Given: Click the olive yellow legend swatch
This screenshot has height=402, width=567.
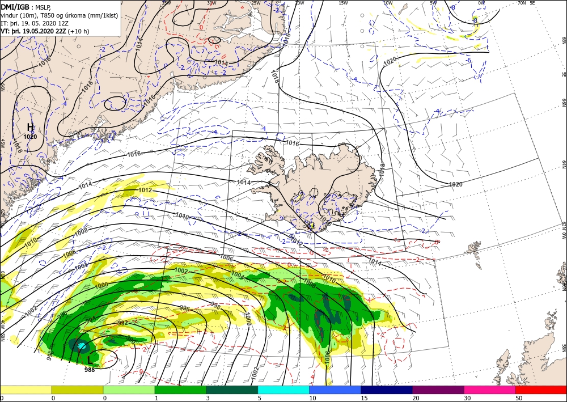Looking at the screenshot, I should [x=77, y=390].
